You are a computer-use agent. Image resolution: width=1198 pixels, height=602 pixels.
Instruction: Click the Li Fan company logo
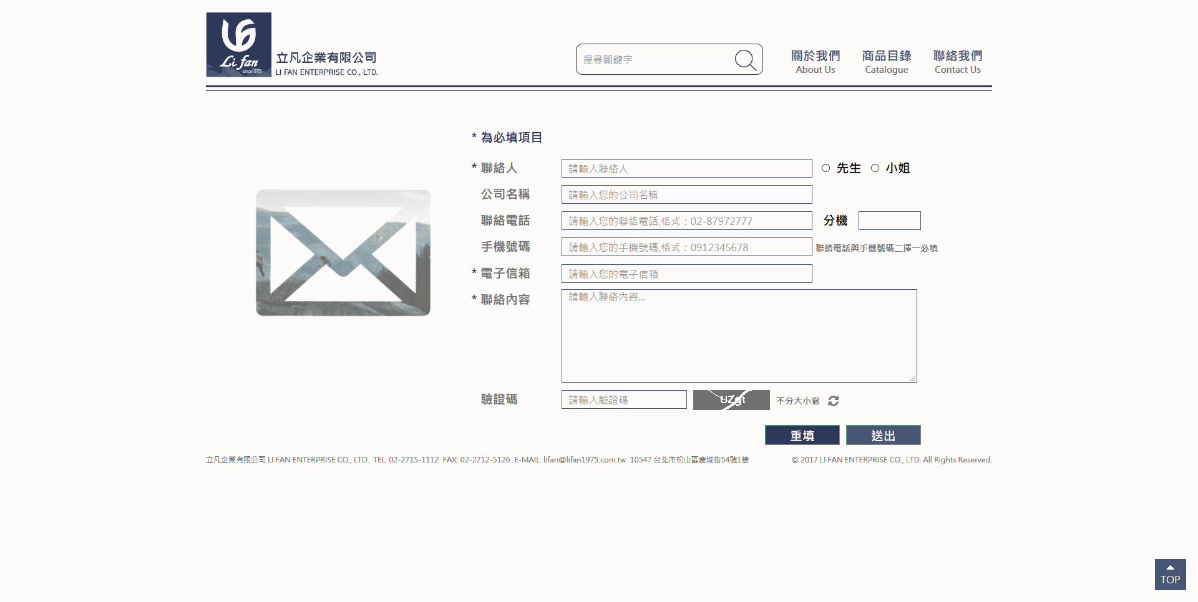click(x=238, y=44)
